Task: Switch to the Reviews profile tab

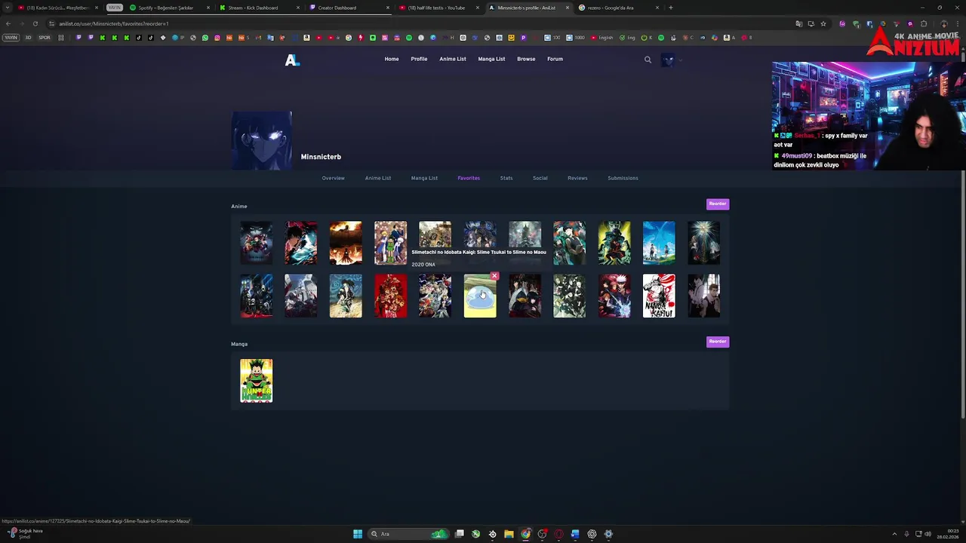Action: 577,178
